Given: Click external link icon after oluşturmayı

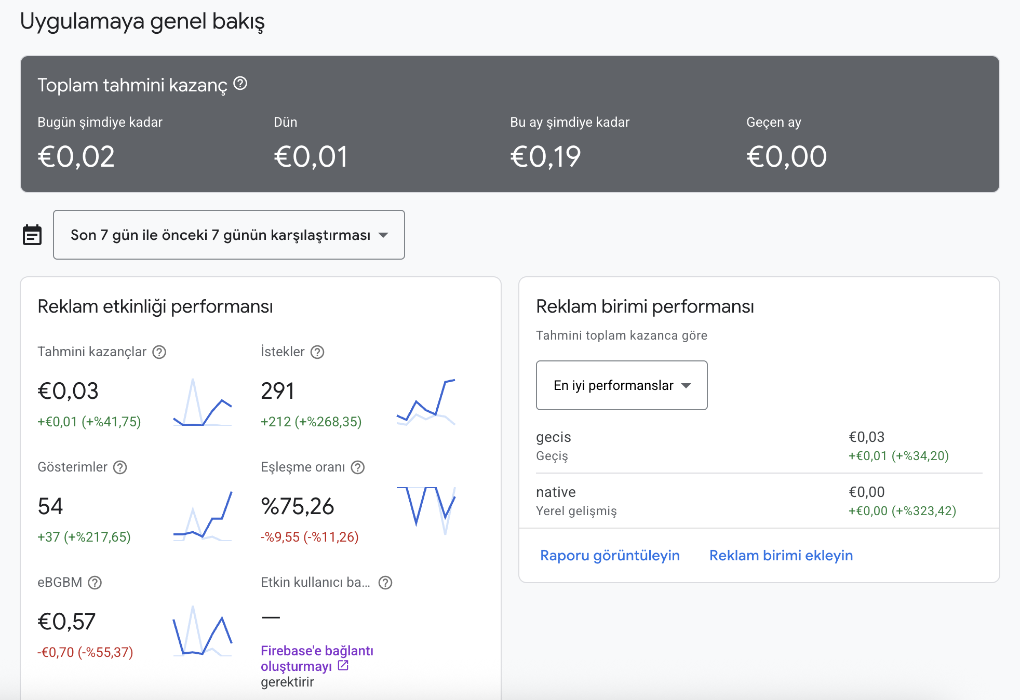Looking at the screenshot, I should (x=343, y=665).
